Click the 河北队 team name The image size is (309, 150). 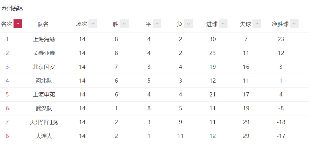pyautogui.click(x=44, y=81)
